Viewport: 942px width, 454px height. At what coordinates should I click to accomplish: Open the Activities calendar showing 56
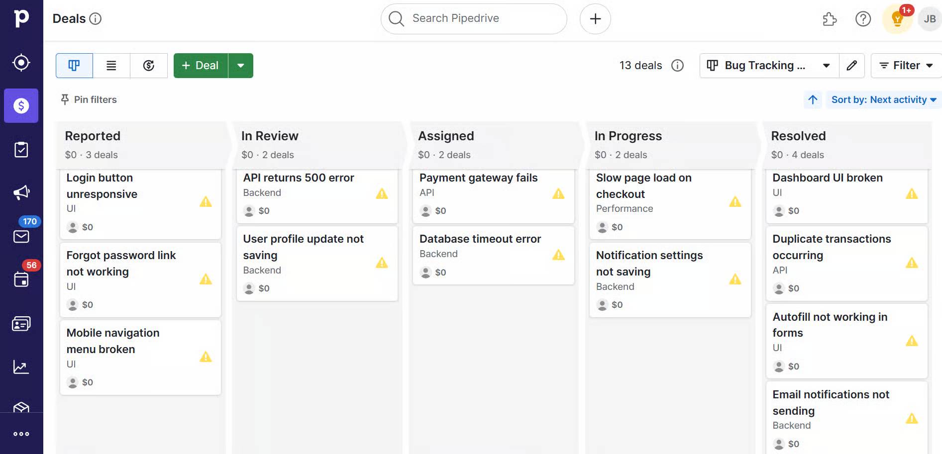coord(21,279)
